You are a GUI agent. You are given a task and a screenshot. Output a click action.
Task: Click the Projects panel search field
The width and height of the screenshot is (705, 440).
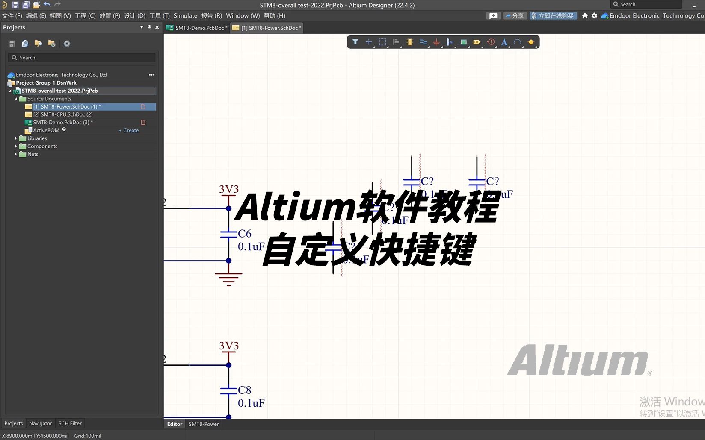81,57
